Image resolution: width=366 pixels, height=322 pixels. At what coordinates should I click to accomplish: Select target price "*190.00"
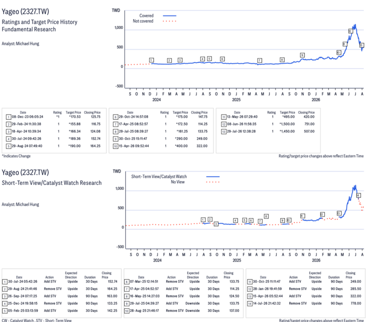[x=74, y=146]
